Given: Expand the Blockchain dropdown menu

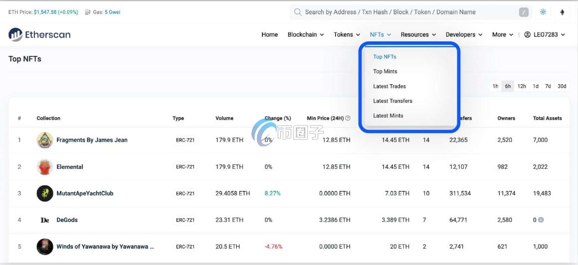Looking at the screenshot, I should pyautogui.click(x=305, y=34).
